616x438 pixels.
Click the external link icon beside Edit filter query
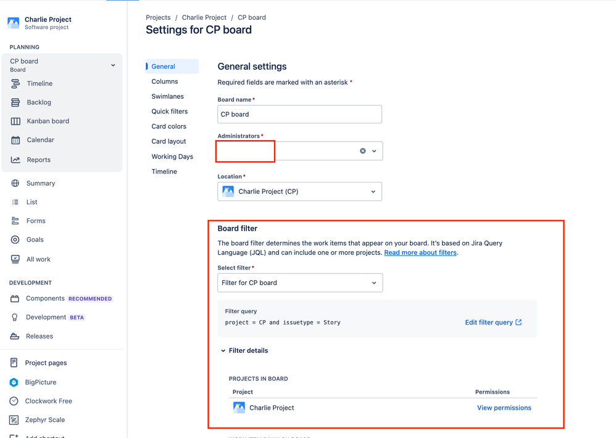tap(518, 322)
